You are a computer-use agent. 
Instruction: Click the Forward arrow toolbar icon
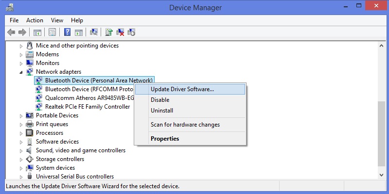click(x=22, y=32)
